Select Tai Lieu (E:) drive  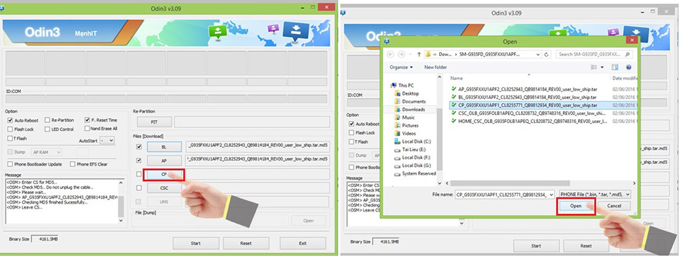410,149
